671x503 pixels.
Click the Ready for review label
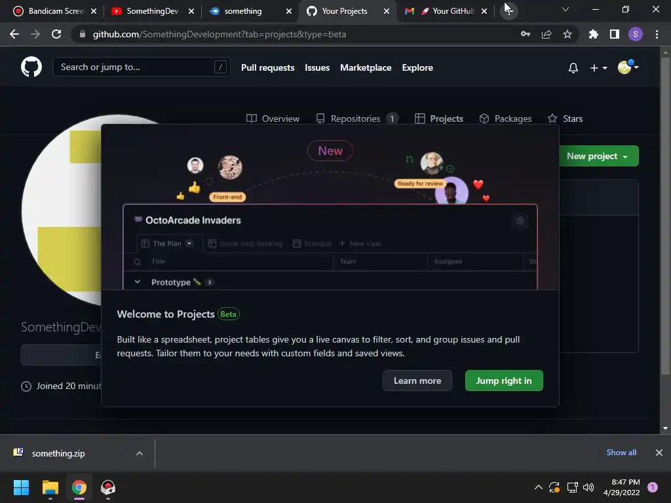[420, 183]
